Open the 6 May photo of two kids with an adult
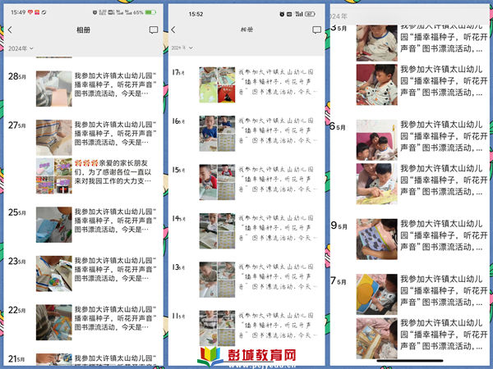The image size is (493, 369). click(376, 140)
